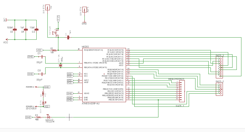Click the AGND pin name inside chip
The height and width of the screenshot is (132, 245).
(x=87, y=93)
